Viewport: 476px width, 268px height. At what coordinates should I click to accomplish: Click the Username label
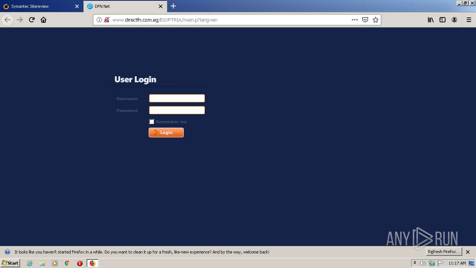tap(127, 99)
